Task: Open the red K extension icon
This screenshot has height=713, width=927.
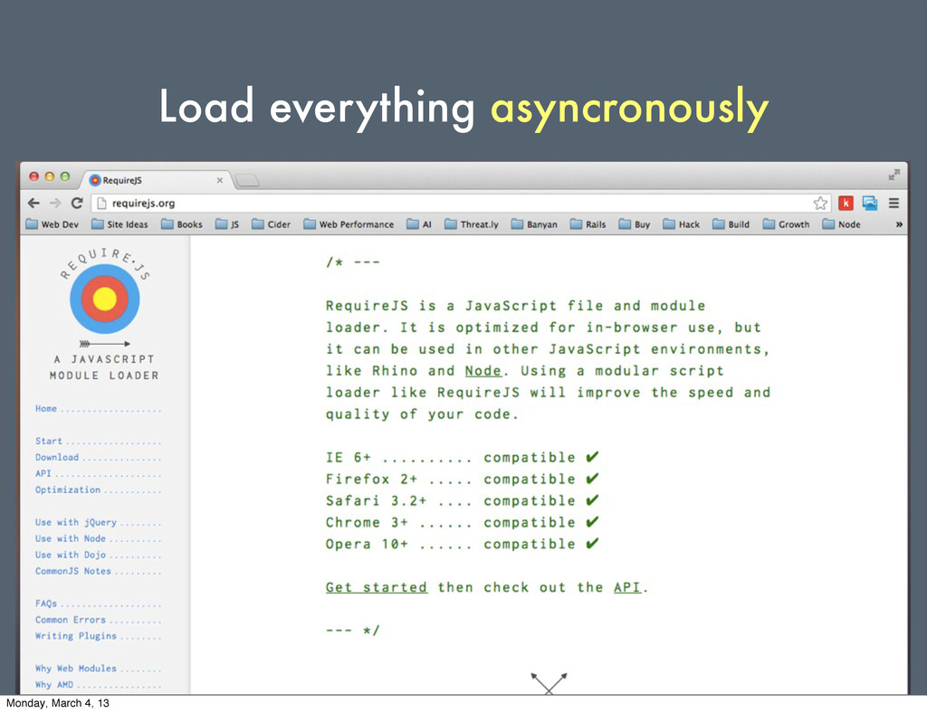Action: pos(846,204)
